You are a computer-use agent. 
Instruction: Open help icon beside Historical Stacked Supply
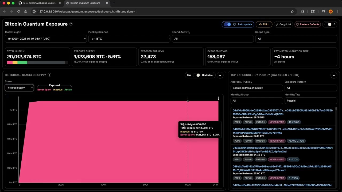point(49,75)
